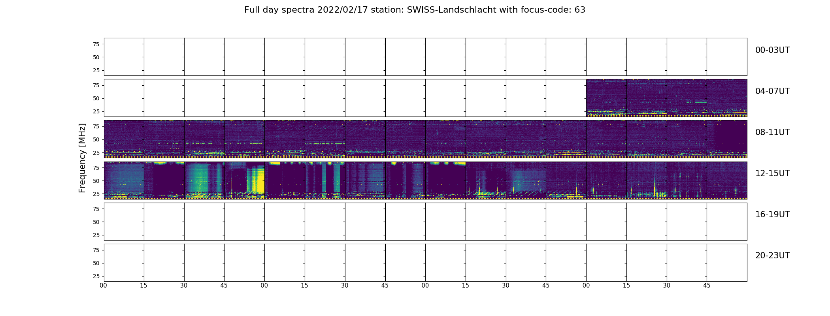830x316 pixels.
Task: Click the 75 tick in the 16-19UT row
Action: tap(96, 209)
